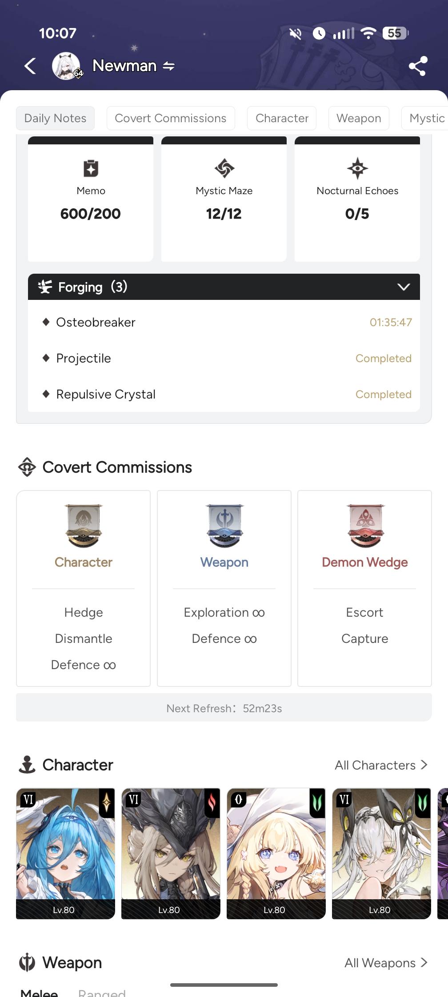This screenshot has height=997, width=448.
Task: Tap the share icon
Action: point(418,66)
